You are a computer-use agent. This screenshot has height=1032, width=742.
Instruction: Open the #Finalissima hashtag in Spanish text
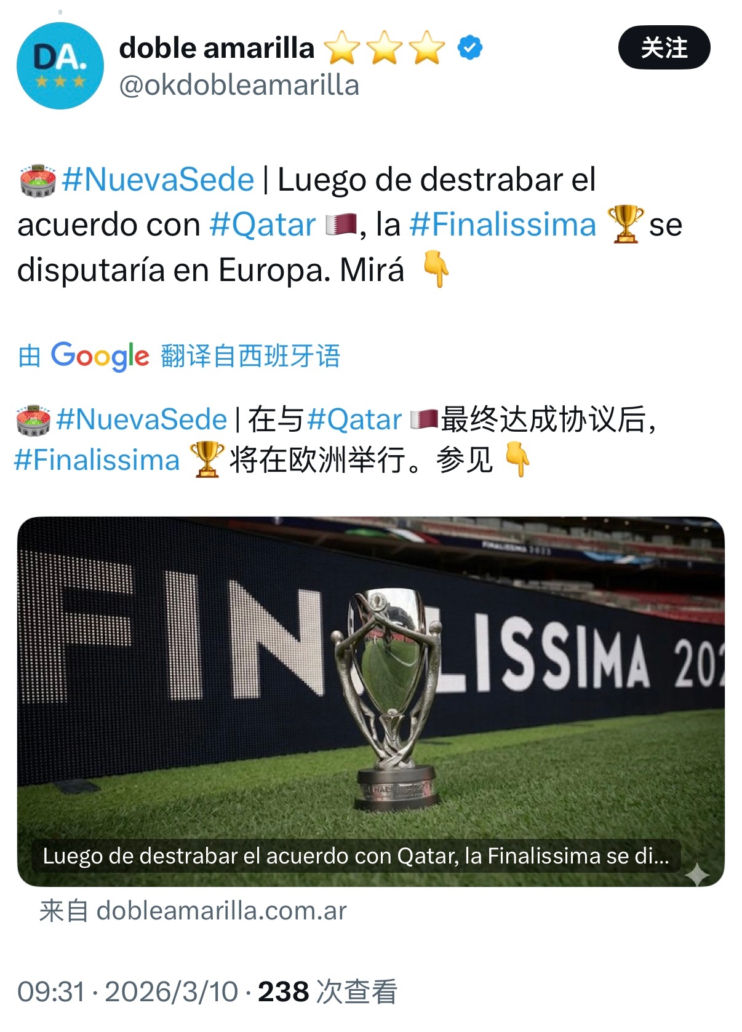(x=503, y=224)
